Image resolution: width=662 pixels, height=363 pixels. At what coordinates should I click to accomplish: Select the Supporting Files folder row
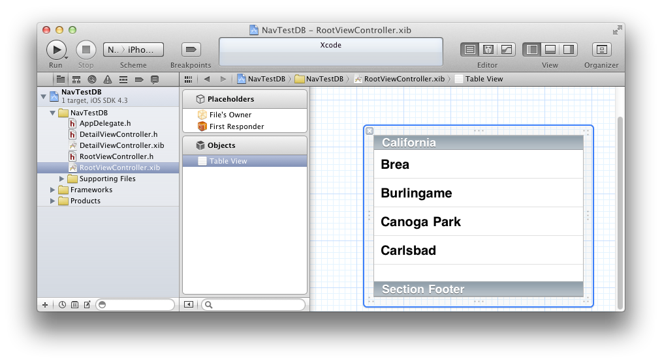108,179
